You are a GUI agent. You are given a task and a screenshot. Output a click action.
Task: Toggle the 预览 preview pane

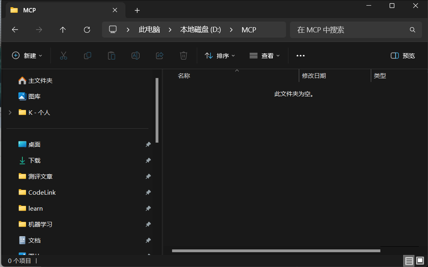tap(403, 56)
